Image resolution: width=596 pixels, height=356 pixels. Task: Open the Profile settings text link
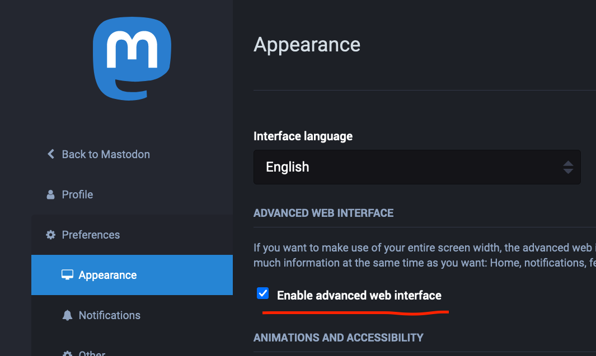click(x=77, y=194)
